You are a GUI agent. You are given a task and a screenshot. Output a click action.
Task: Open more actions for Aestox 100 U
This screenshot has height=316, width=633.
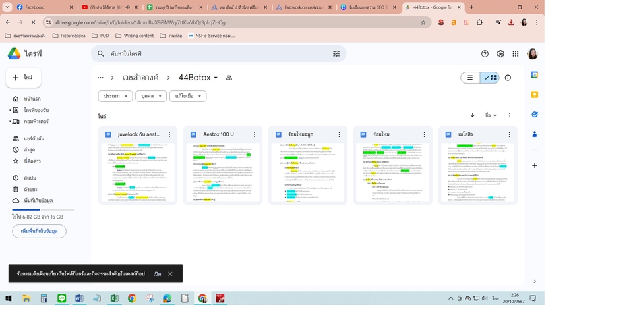coord(255,134)
